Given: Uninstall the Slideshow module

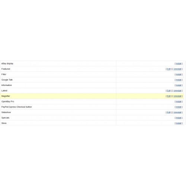Looking at the screenshot, I should click(x=177, y=112).
